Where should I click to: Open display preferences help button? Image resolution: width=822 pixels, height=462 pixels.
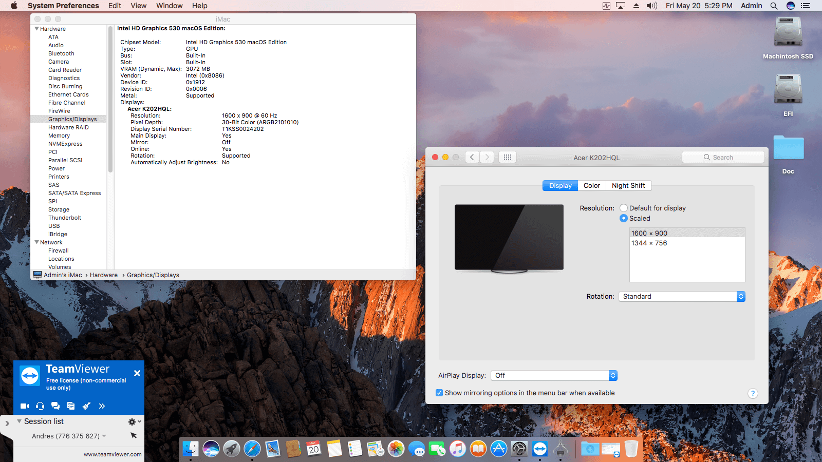click(x=753, y=393)
